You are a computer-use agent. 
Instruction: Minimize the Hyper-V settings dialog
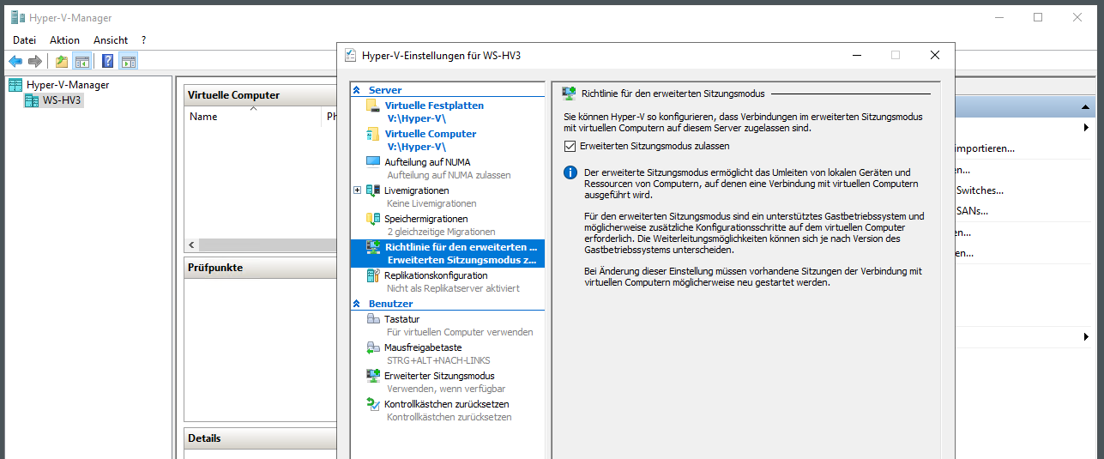tap(857, 55)
